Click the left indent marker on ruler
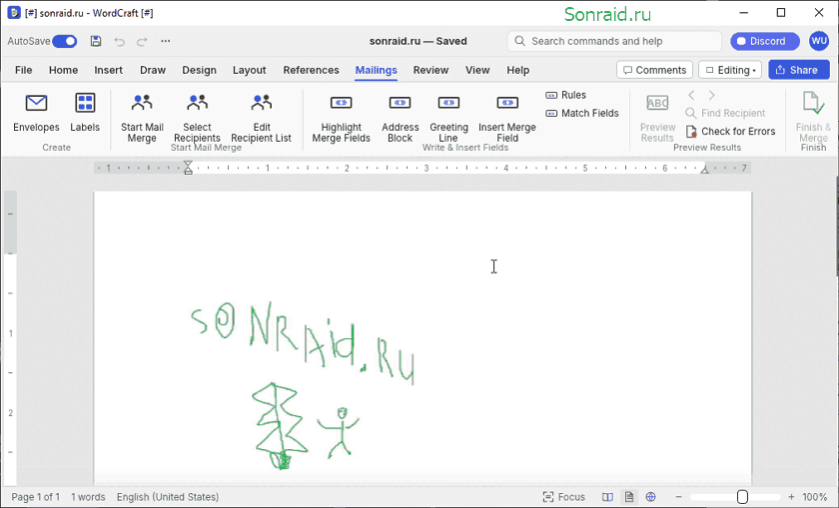Screen dimensions: 839x508 [188, 168]
